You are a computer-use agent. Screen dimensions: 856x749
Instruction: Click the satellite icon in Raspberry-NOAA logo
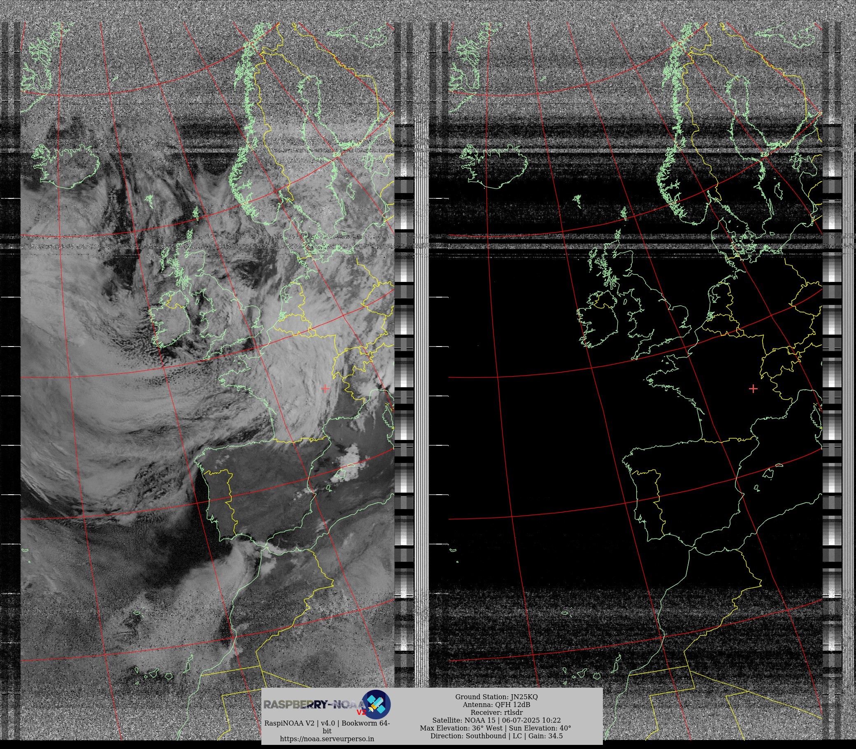pos(376,704)
